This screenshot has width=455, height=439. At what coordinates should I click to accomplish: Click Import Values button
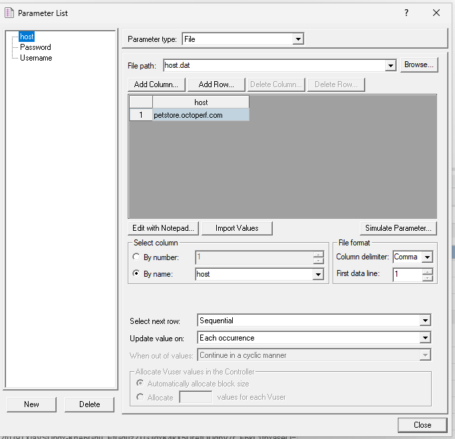coord(237,228)
